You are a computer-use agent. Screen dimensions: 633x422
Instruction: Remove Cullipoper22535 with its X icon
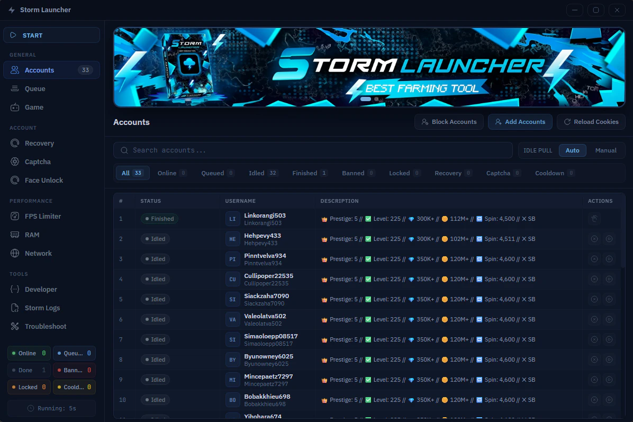click(x=594, y=279)
